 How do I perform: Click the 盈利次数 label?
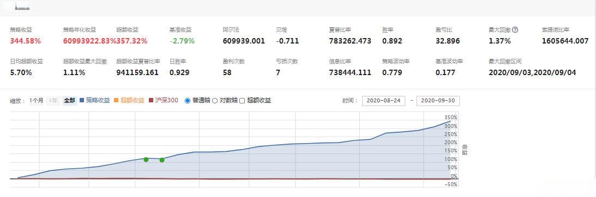pos(234,61)
